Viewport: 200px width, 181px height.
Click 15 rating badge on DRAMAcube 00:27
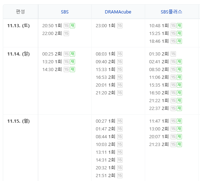pos(120,121)
